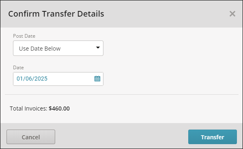Click the 'Confirm Transfer Details' title
243x149 pixels.
[56, 14]
